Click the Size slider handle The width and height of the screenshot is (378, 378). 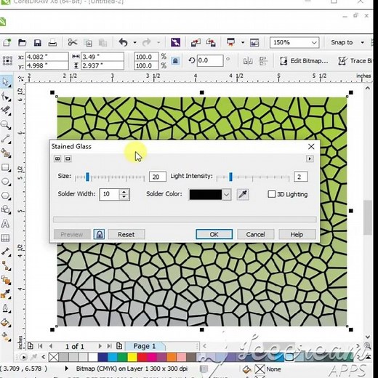87,177
